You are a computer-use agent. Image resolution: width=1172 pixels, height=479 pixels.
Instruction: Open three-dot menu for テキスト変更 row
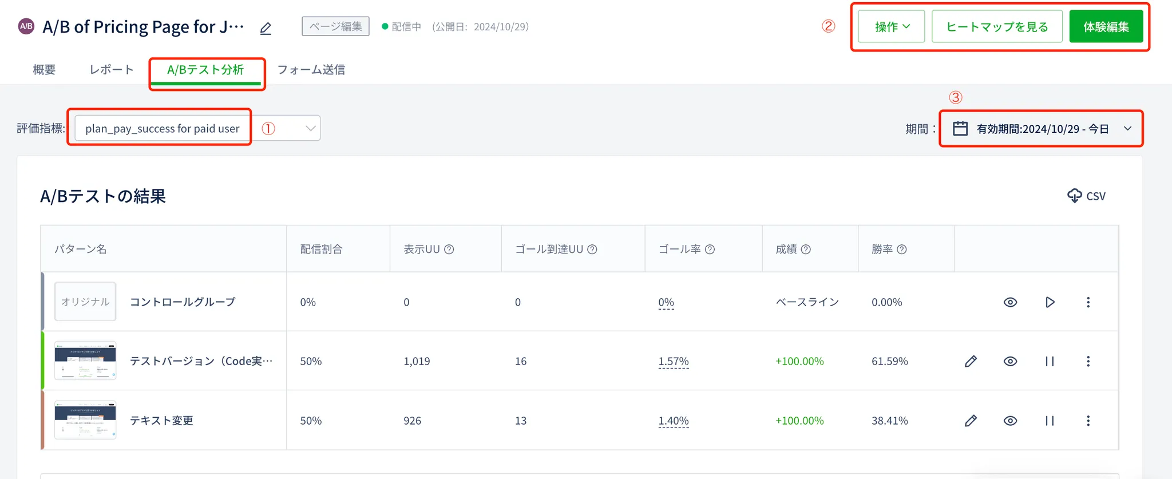coord(1088,421)
